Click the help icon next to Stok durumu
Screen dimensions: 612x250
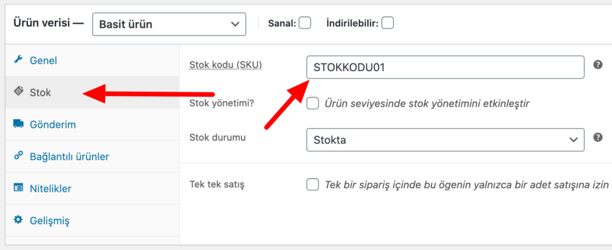(598, 138)
